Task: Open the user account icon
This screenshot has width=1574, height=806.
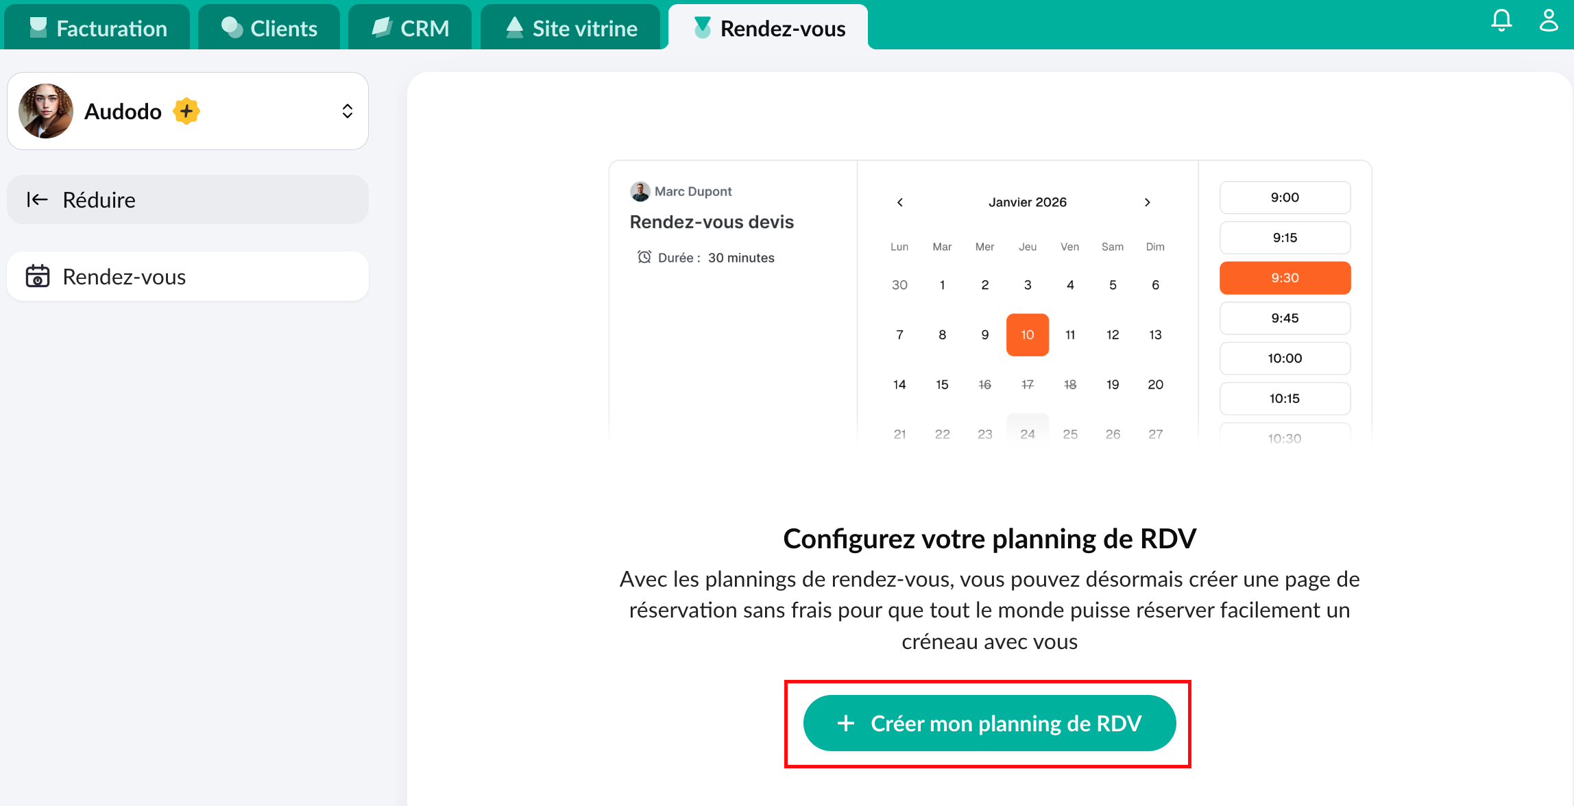Action: click(x=1549, y=21)
